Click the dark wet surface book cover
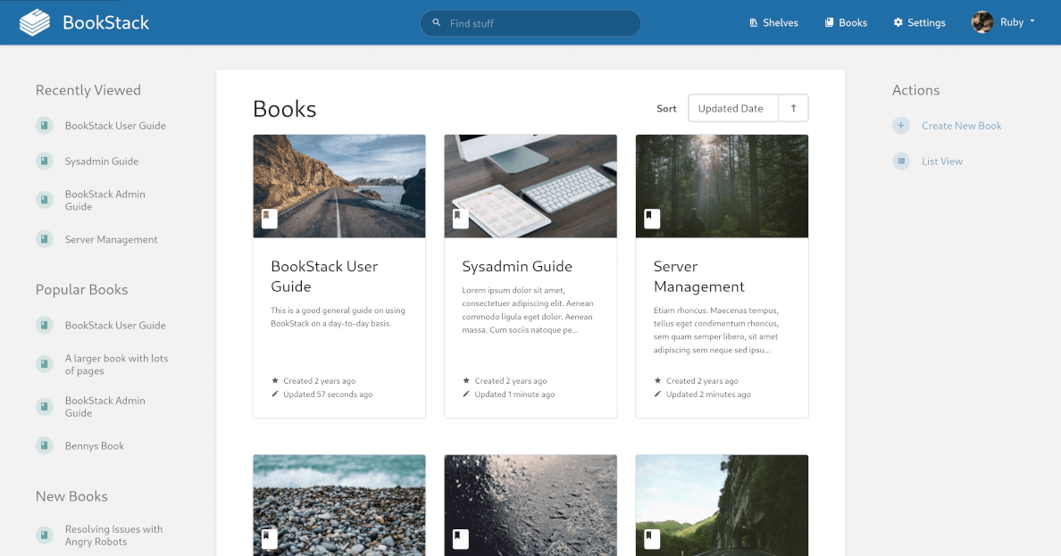The width and height of the screenshot is (1061, 556). click(x=530, y=505)
